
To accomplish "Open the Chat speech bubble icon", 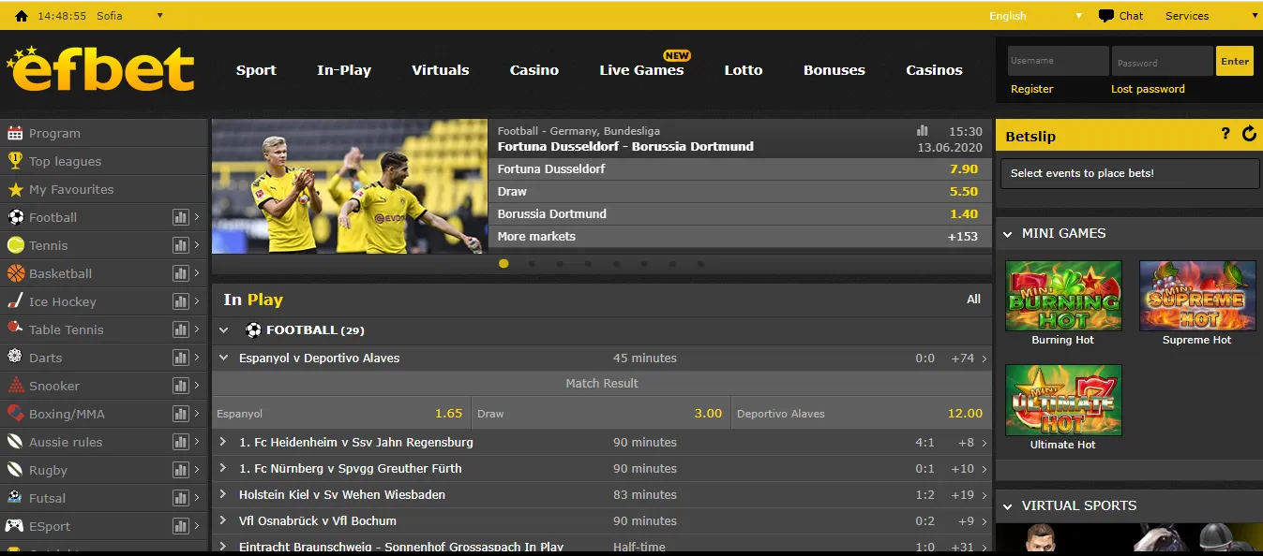I will tap(1106, 16).
